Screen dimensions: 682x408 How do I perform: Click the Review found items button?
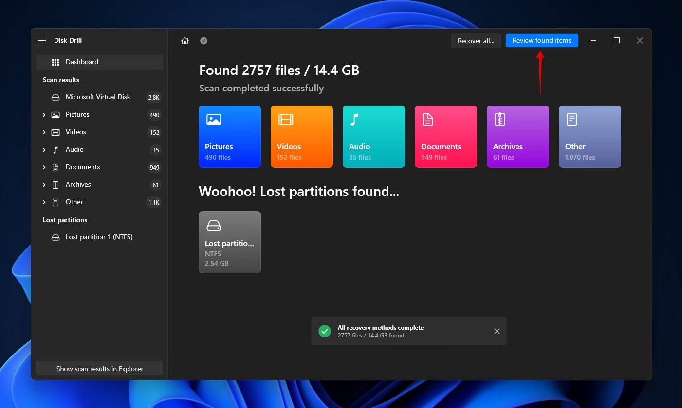[542, 40]
